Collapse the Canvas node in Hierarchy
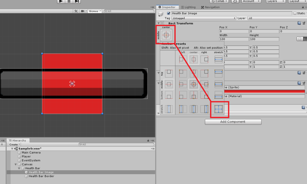 tap(16, 165)
